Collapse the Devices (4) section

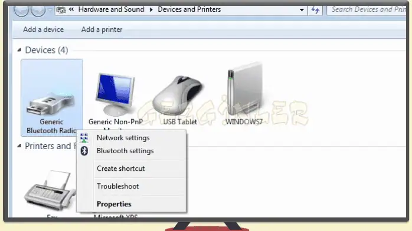pyautogui.click(x=19, y=50)
